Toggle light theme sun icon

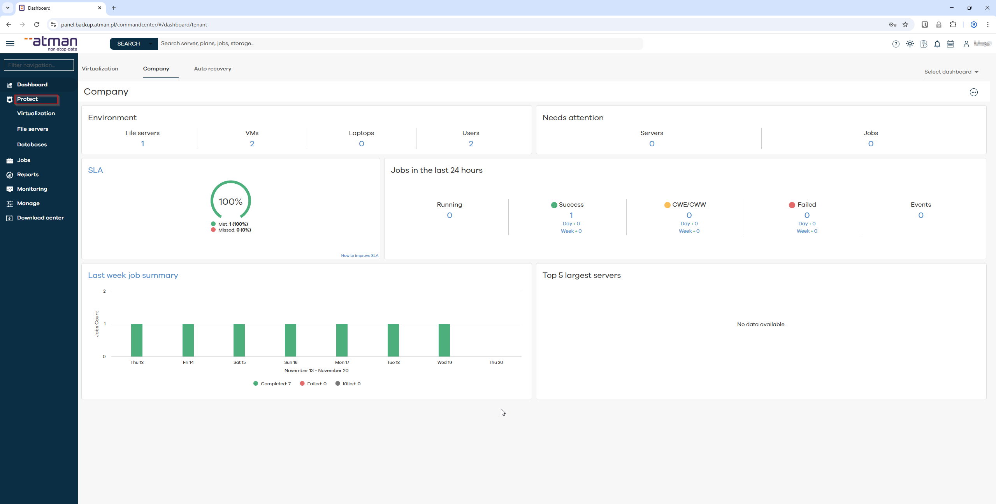click(x=910, y=44)
